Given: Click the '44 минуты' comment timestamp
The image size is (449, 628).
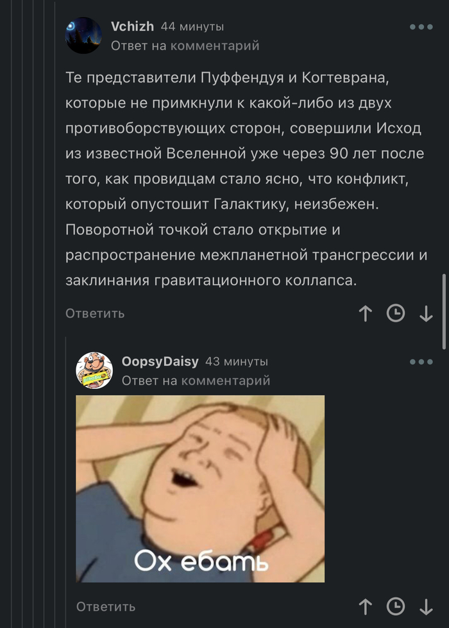Looking at the screenshot, I should [192, 27].
